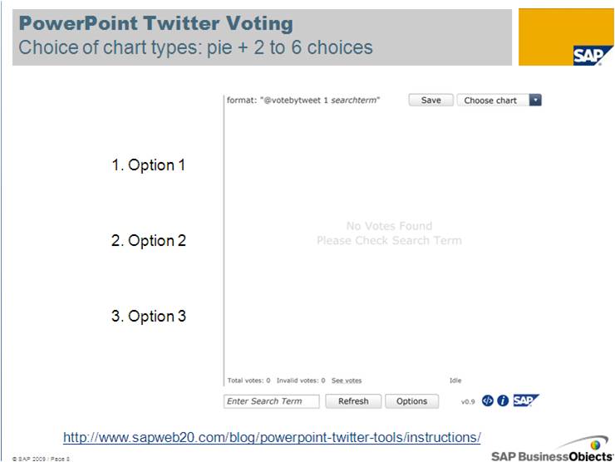Open the blue info icon
615x462 pixels.
tap(503, 401)
